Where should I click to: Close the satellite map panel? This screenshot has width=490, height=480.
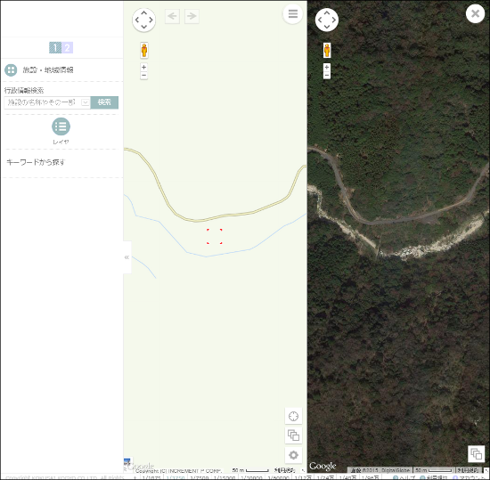pyautogui.click(x=475, y=13)
